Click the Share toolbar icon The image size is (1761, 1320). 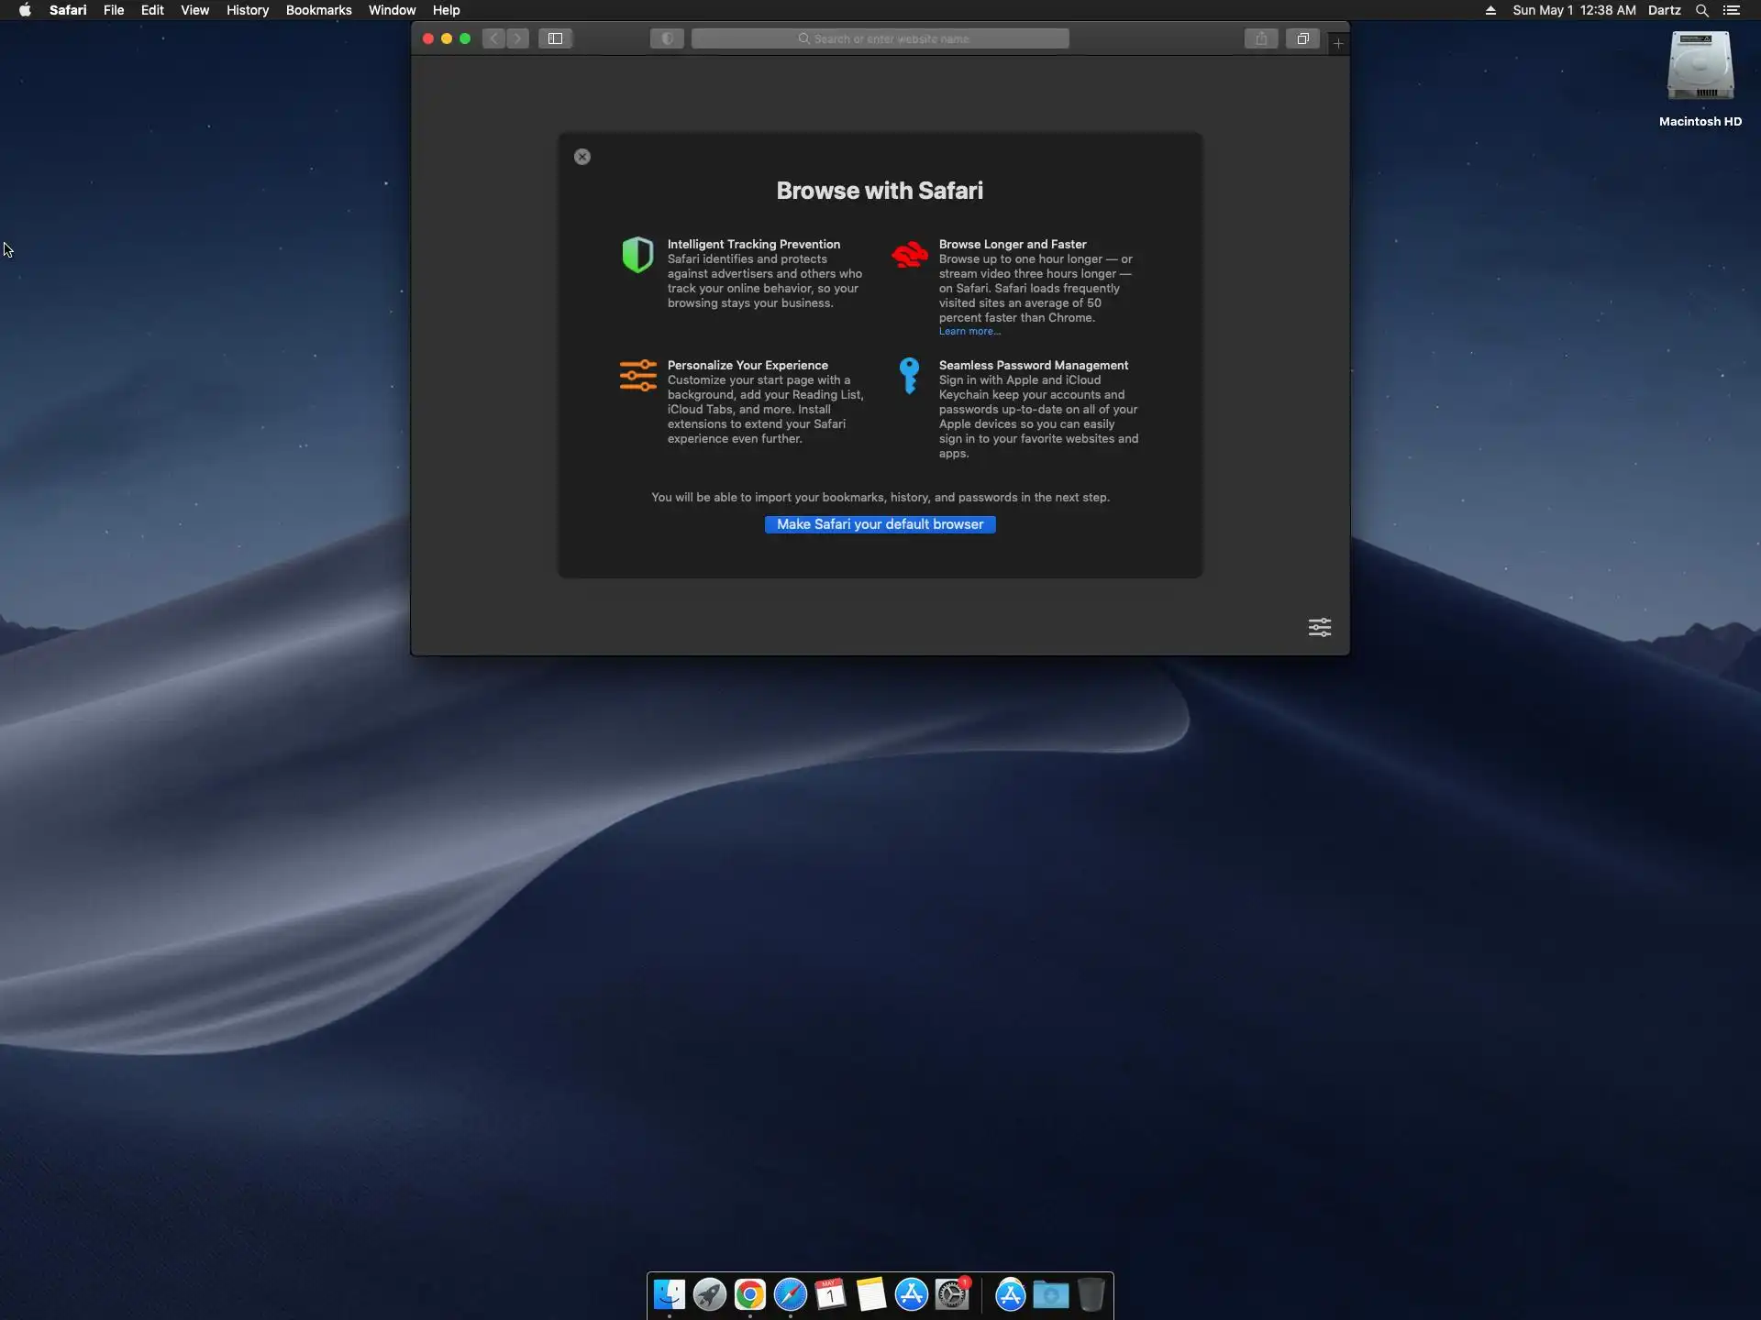click(1261, 38)
